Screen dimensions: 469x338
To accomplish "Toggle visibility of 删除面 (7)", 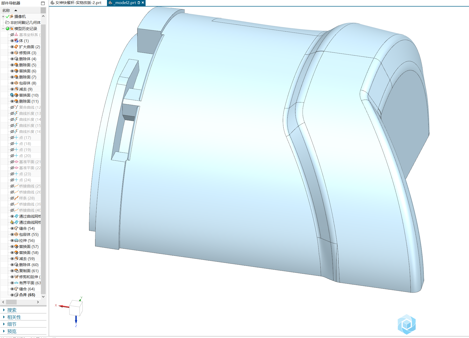I will pos(12,77).
